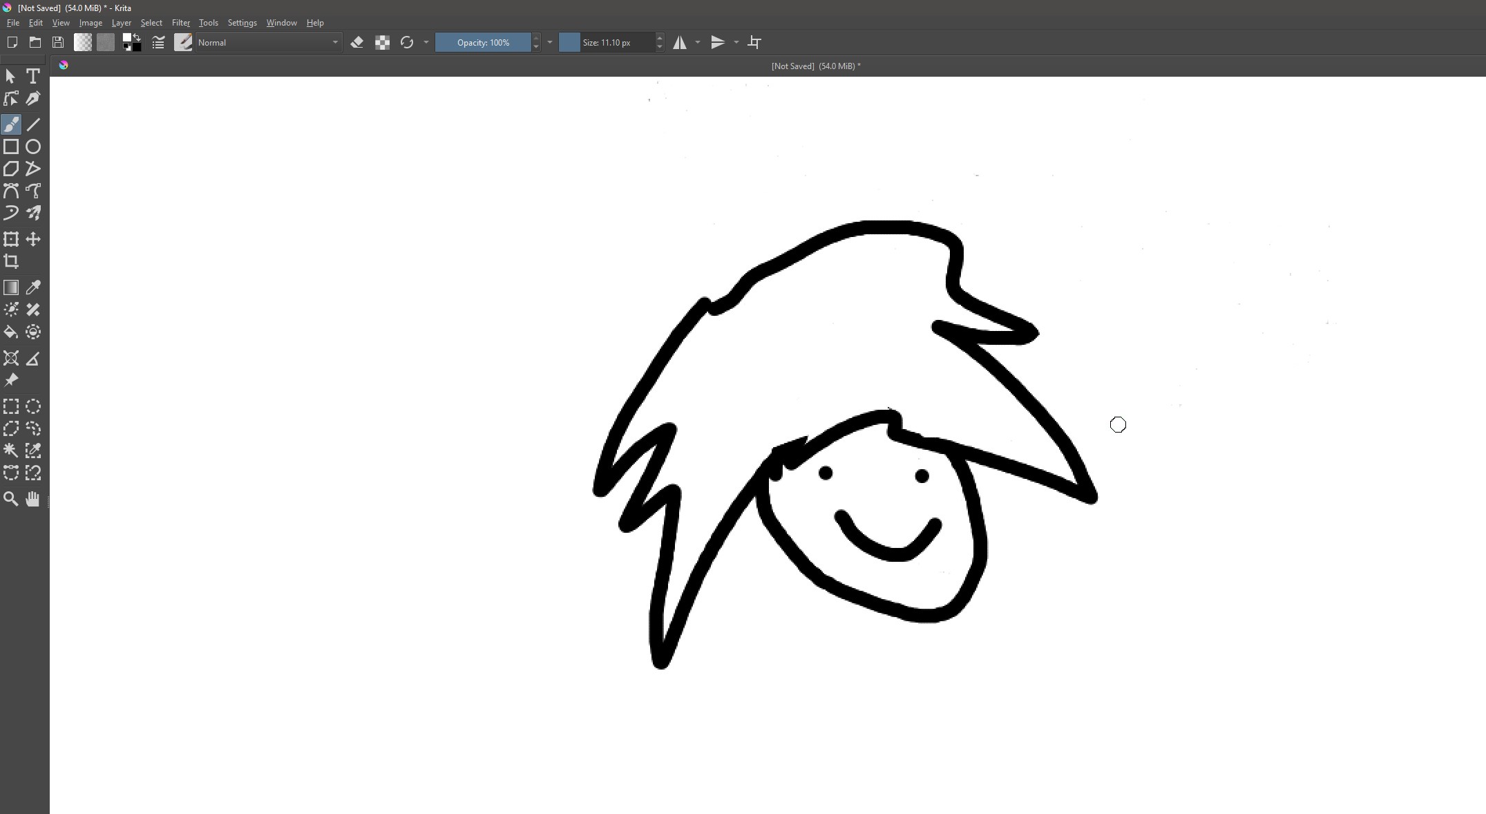1486x814 pixels.
Task: Click the Opacity 100% slider
Action: tap(483, 43)
